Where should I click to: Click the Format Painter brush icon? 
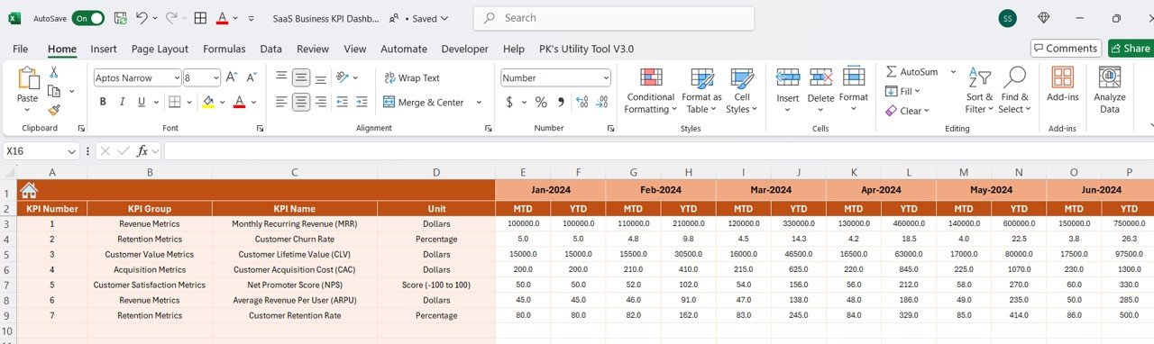(54, 110)
